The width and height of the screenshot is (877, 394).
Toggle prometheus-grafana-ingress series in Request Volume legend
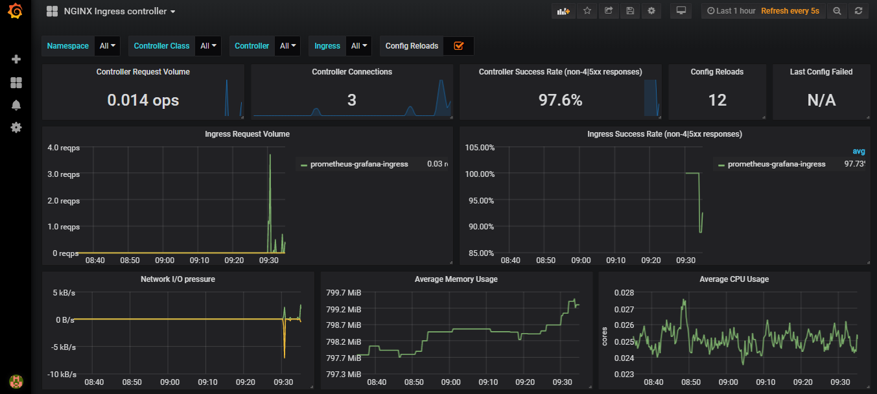tap(359, 164)
